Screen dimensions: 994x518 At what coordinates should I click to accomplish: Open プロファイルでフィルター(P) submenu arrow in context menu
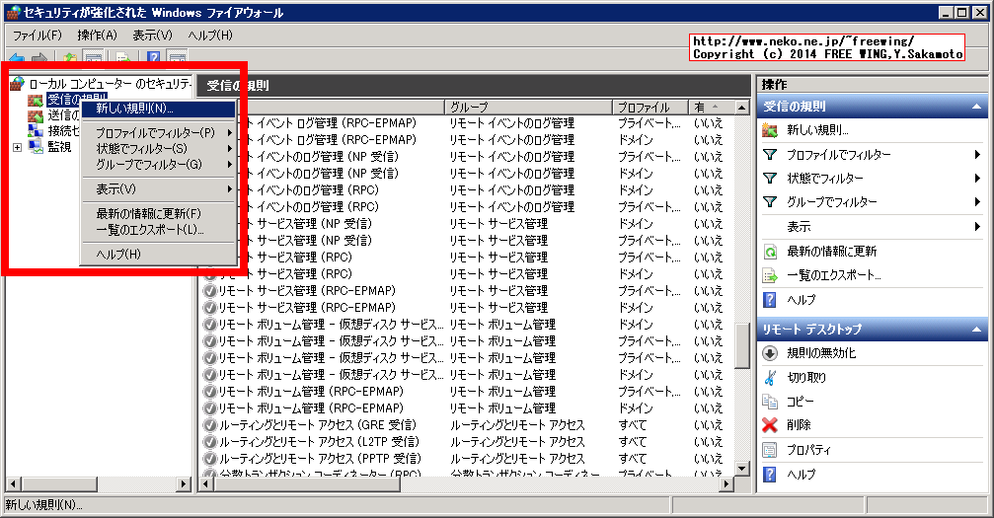click(229, 132)
